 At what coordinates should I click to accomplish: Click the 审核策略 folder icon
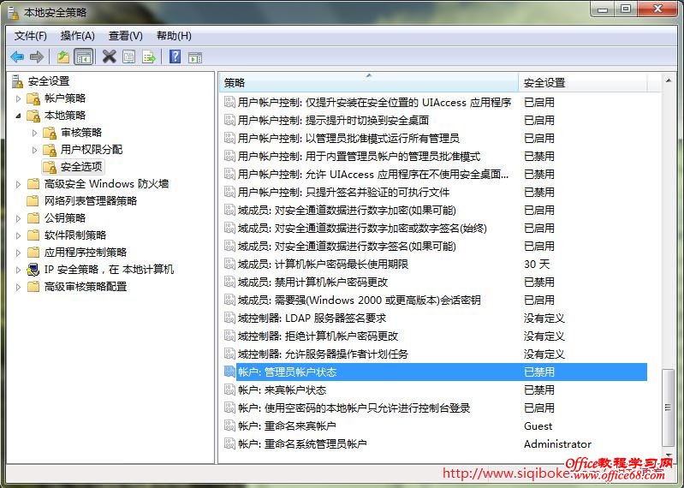point(50,133)
